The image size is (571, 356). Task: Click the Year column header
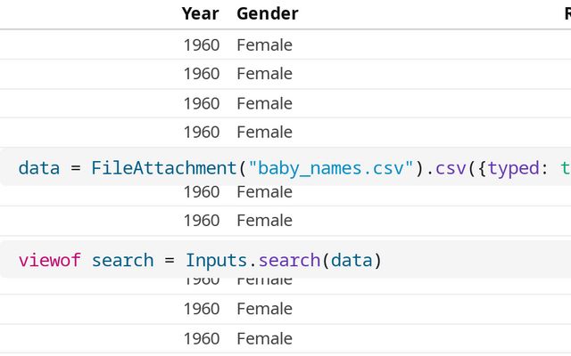pos(200,13)
